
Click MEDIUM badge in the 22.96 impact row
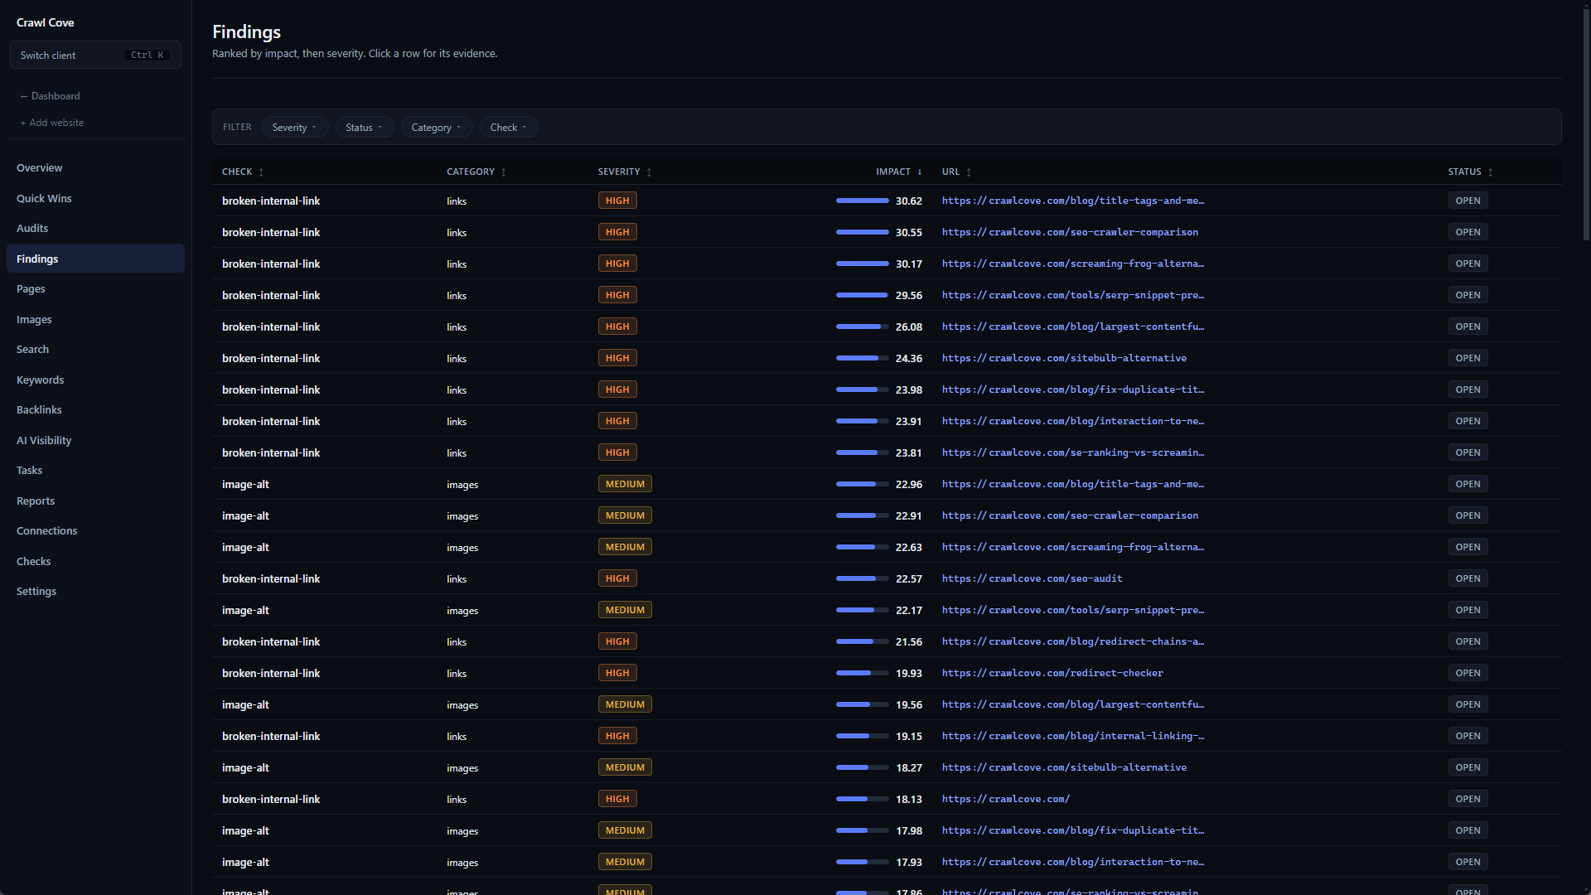(x=625, y=484)
